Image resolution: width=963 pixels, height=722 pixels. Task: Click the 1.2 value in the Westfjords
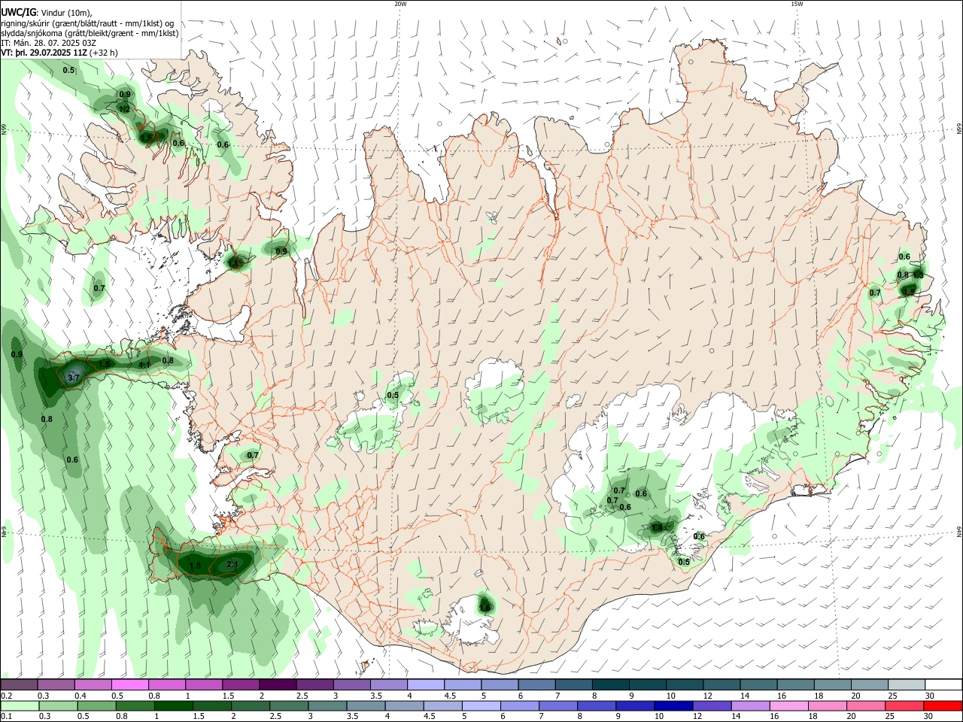[125, 109]
